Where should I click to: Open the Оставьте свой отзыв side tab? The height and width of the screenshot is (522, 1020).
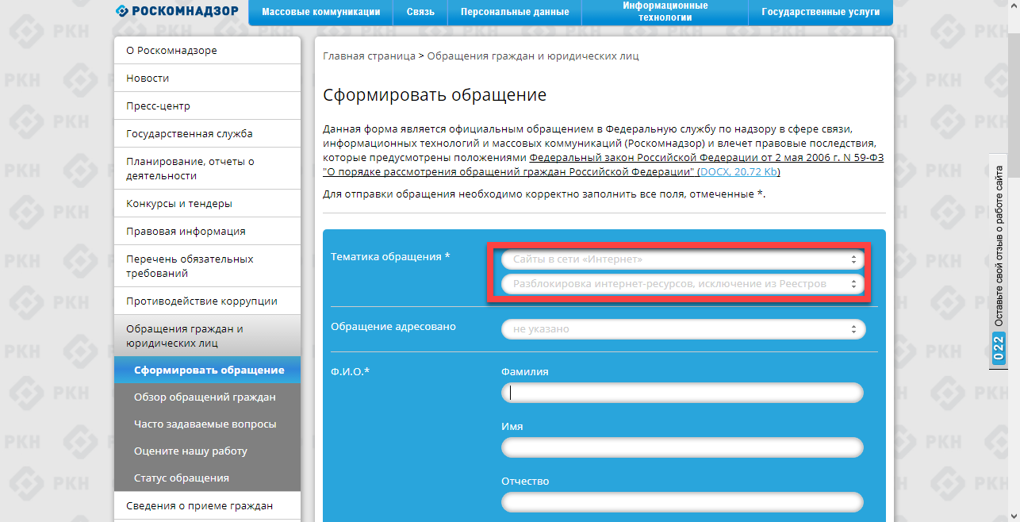[999, 261]
